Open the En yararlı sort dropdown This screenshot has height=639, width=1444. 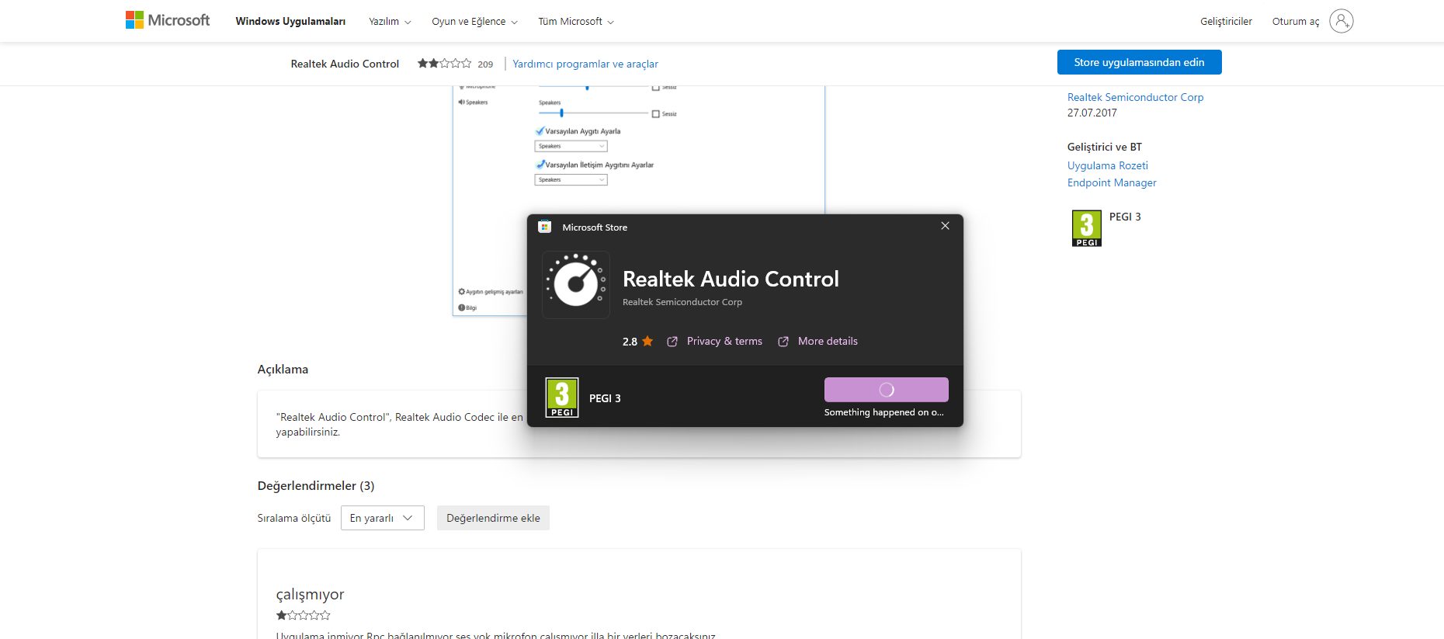click(382, 518)
